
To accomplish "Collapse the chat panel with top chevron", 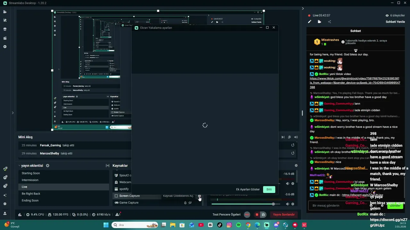I will tap(303, 9).
